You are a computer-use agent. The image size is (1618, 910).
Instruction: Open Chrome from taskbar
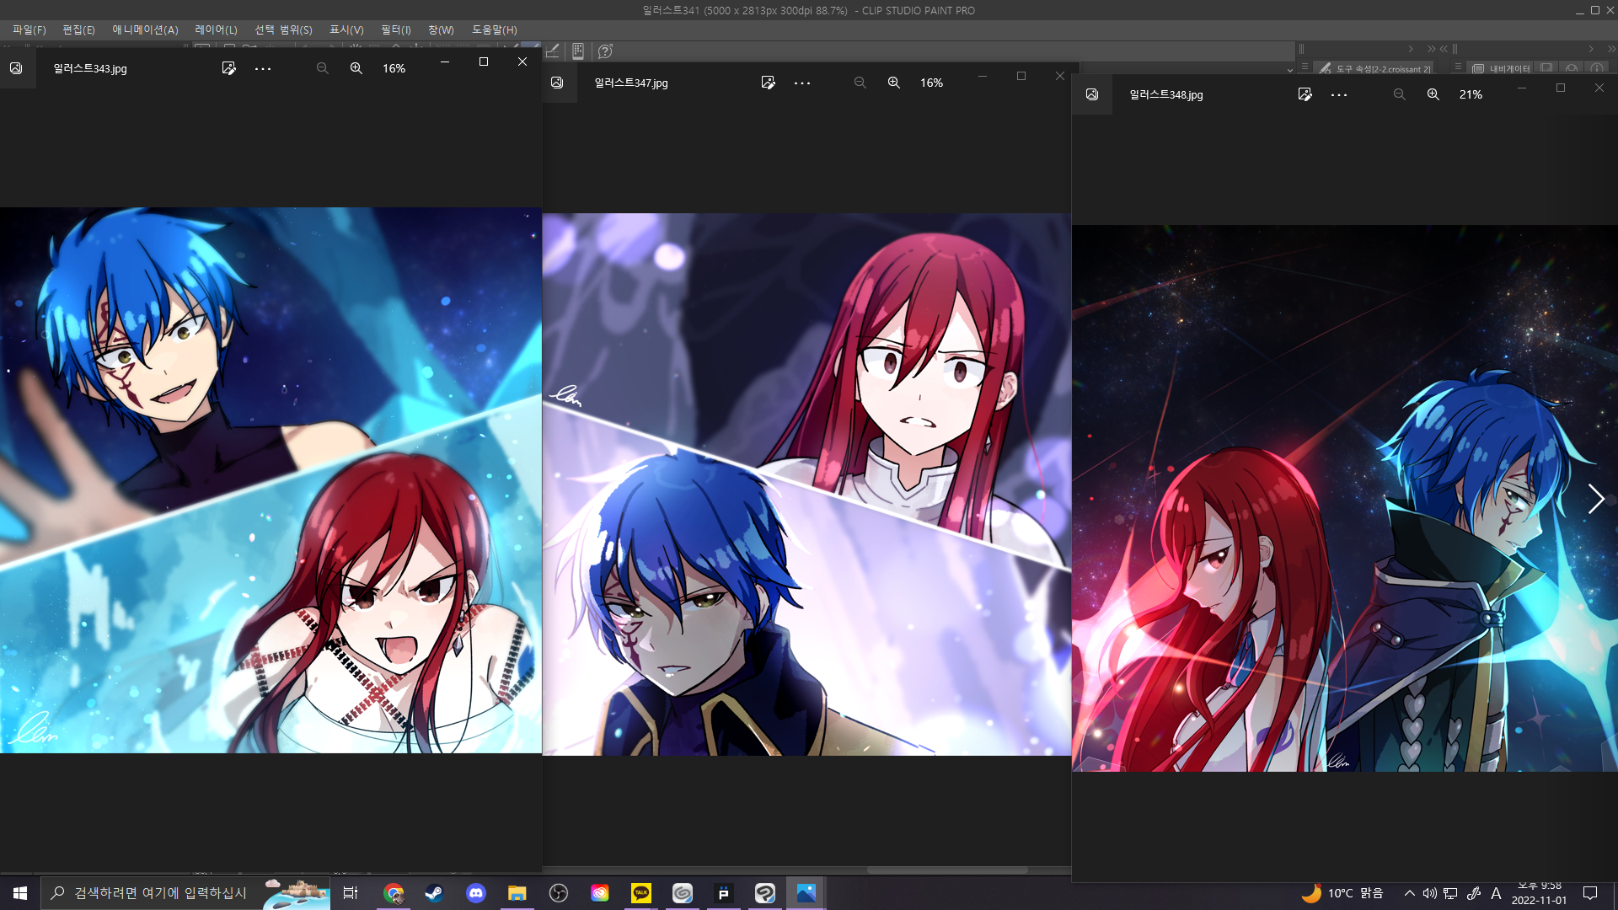[394, 893]
